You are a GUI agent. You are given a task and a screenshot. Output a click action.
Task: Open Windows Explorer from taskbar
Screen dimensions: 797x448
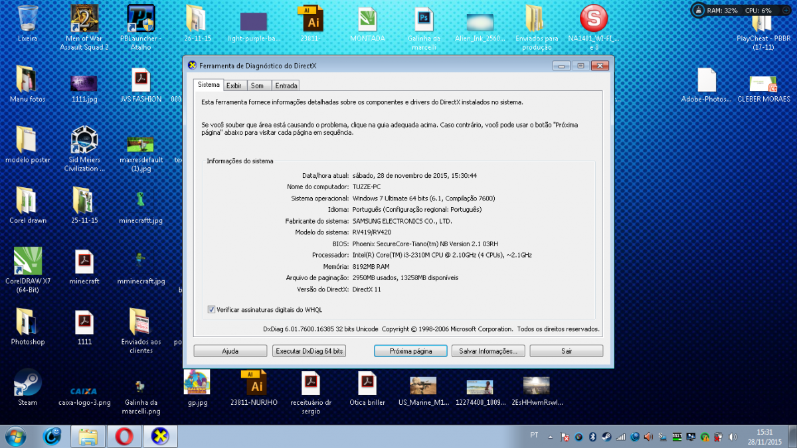click(88, 436)
